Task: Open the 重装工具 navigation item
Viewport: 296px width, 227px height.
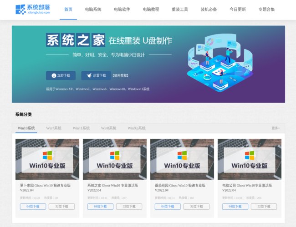Action: point(180,10)
